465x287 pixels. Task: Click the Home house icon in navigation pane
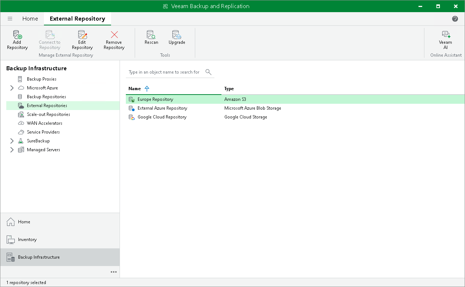click(x=11, y=222)
